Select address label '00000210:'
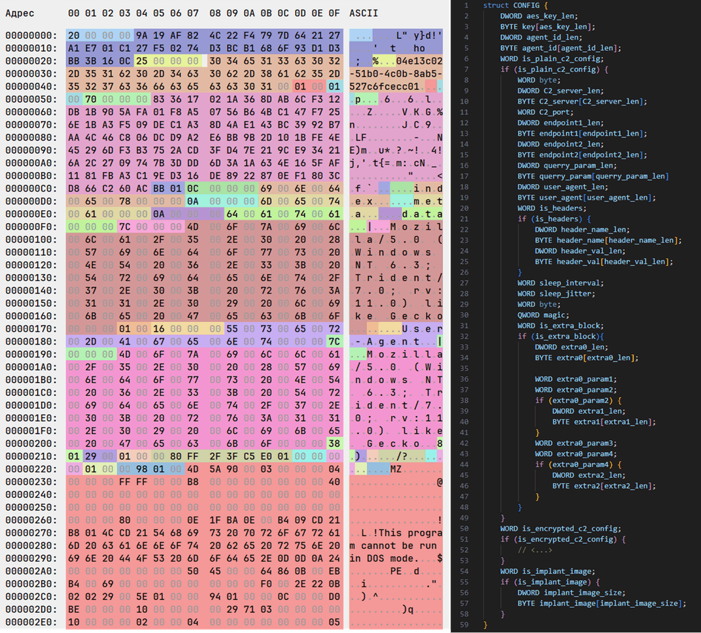701x633 pixels. tap(32, 456)
